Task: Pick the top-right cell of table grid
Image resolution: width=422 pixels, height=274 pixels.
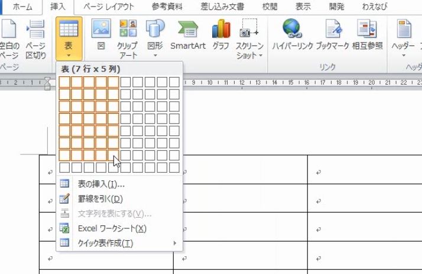Action: click(174, 82)
